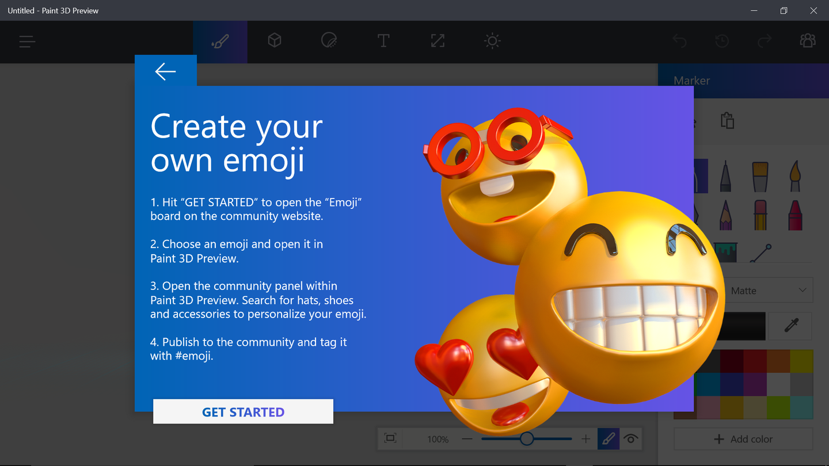Pick the bright red color swatch
This screenshot has width=829, height=466.
click(755, 361)
